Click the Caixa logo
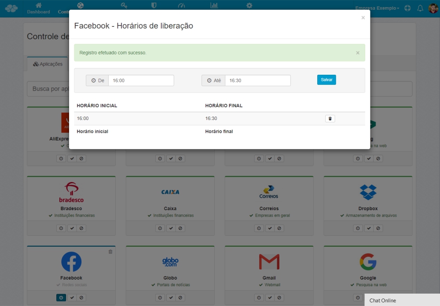440x306 pixels. pyautogui.click(x=170, y=192)
